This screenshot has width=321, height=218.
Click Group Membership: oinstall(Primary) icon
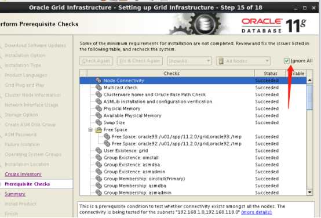[x=99, y=179]
